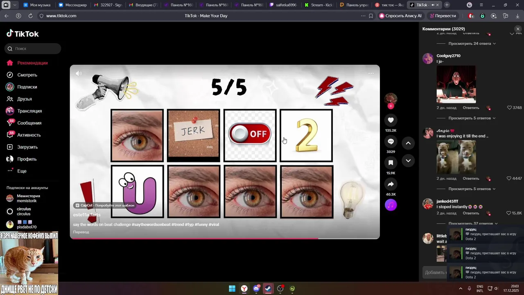Open Angie's attached dog image
Image resolution: width=524 pixels, height=295 pixels.
click(x=456, y=157)
